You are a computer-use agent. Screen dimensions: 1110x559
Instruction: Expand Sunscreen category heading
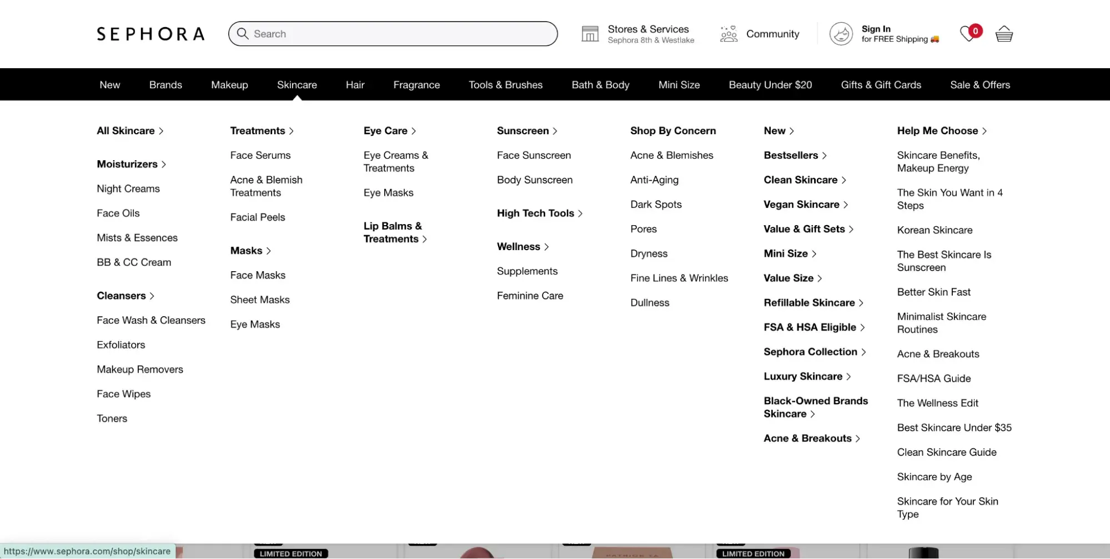527,131
